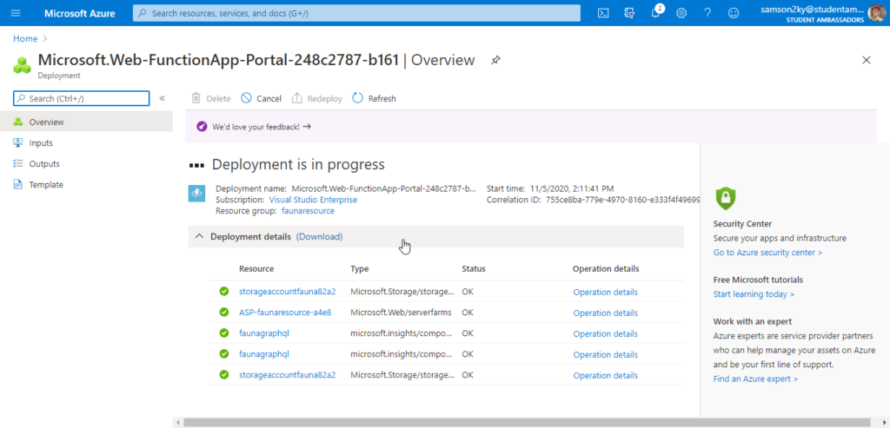
Task: Click green check icon on ASP-faunaresource-a4e8 row
Action: (x=223, y=313)
